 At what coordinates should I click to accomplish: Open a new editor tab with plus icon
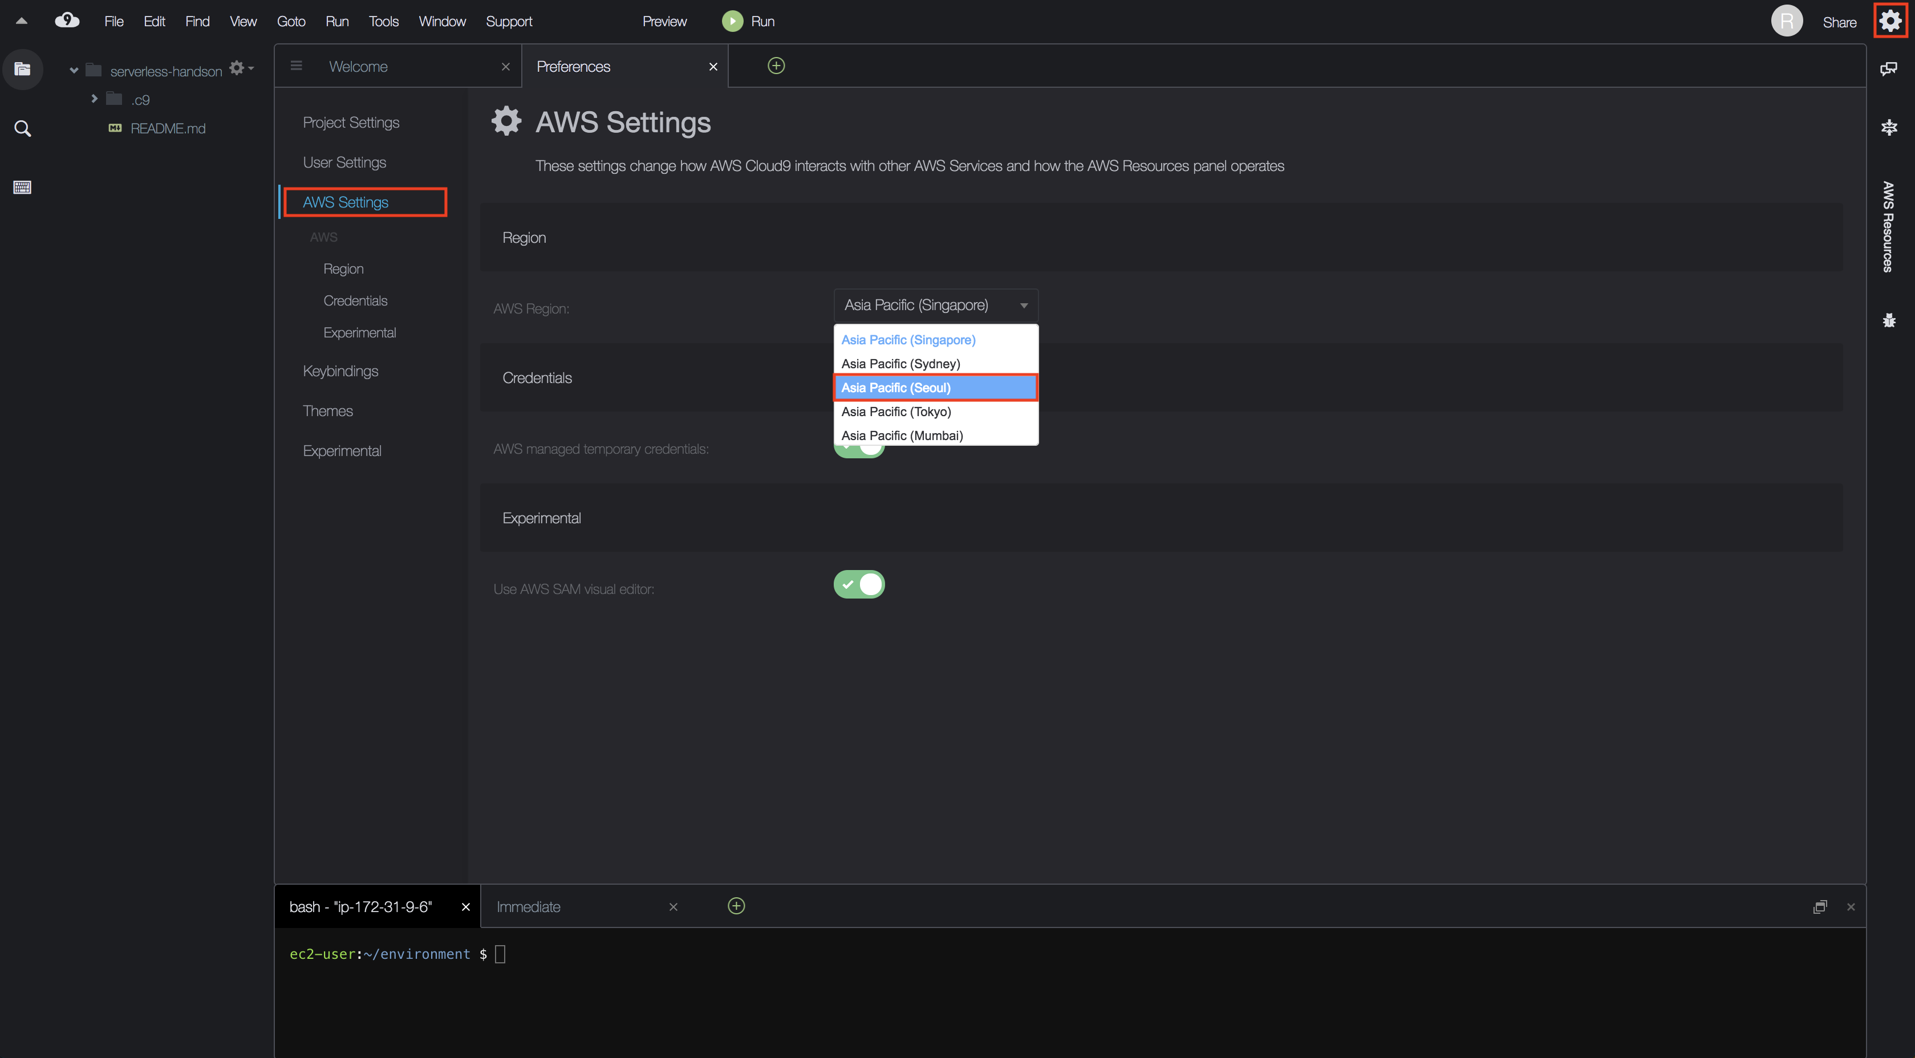(x=776, y=66)
